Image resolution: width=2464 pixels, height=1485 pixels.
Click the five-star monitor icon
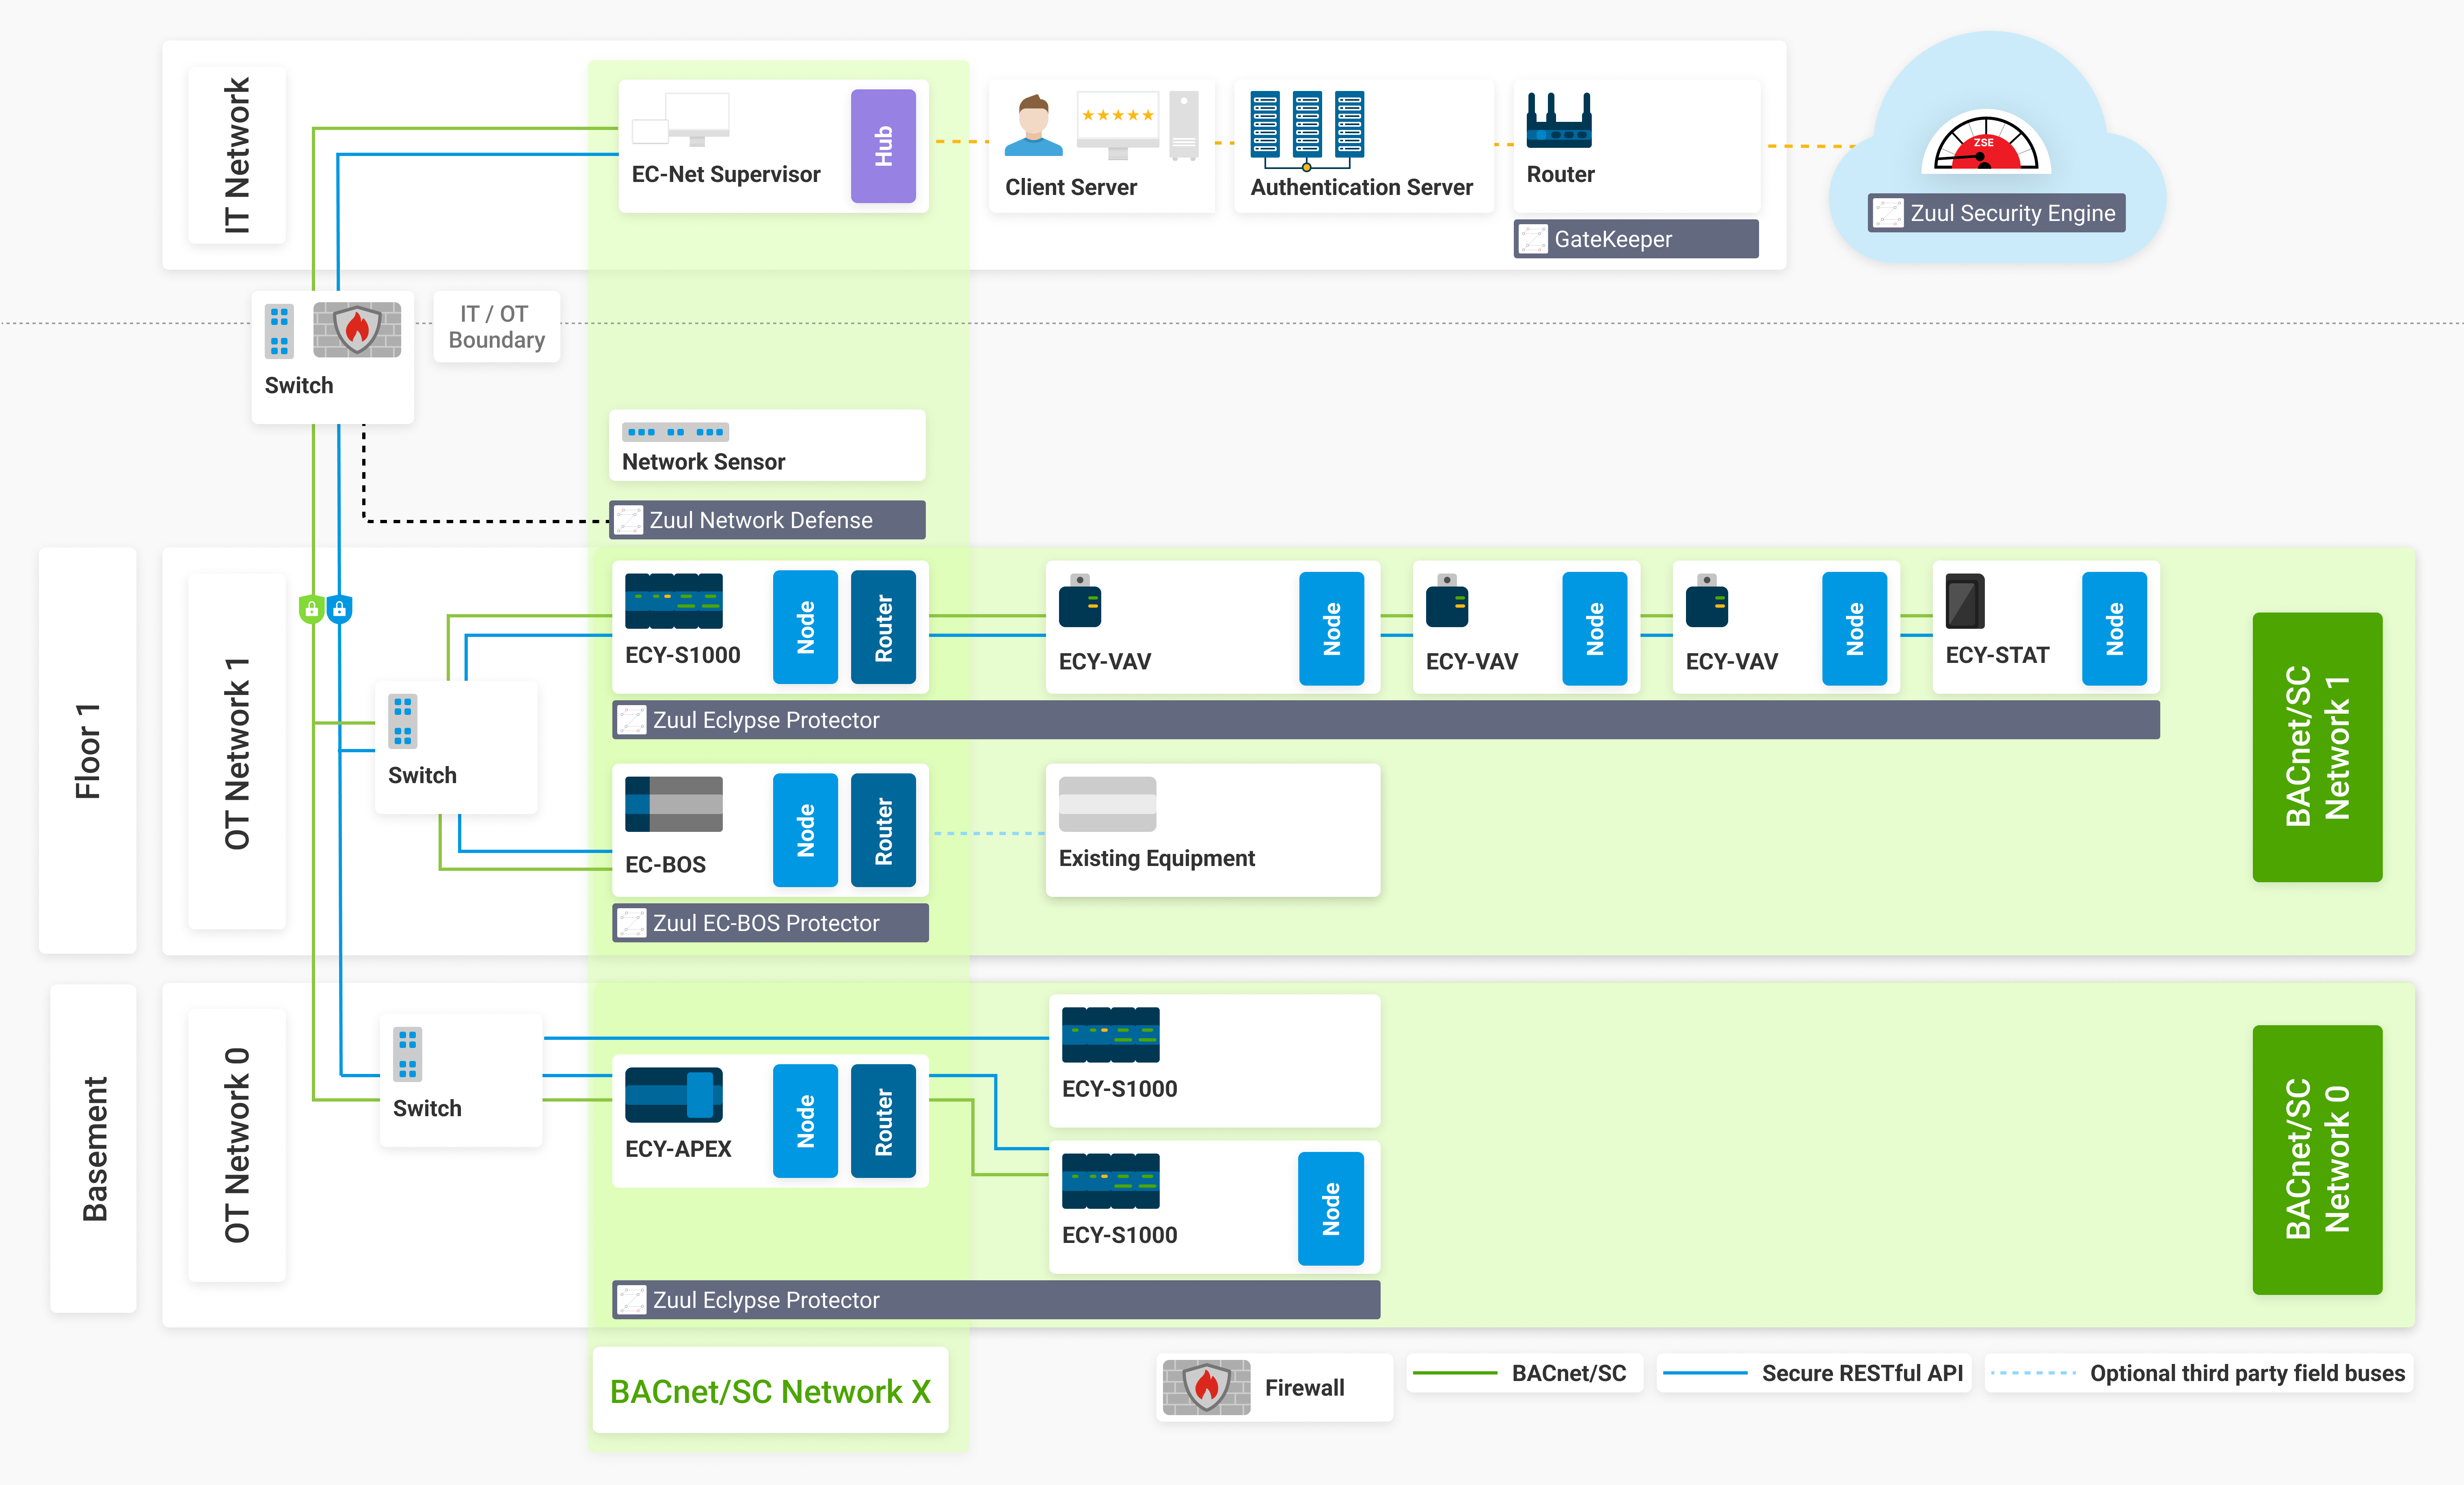pos(1118,125)
